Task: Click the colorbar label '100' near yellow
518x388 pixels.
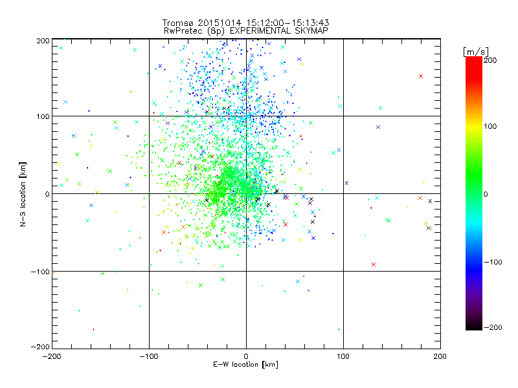Action: pyautogui.click(x=490, y=126)
